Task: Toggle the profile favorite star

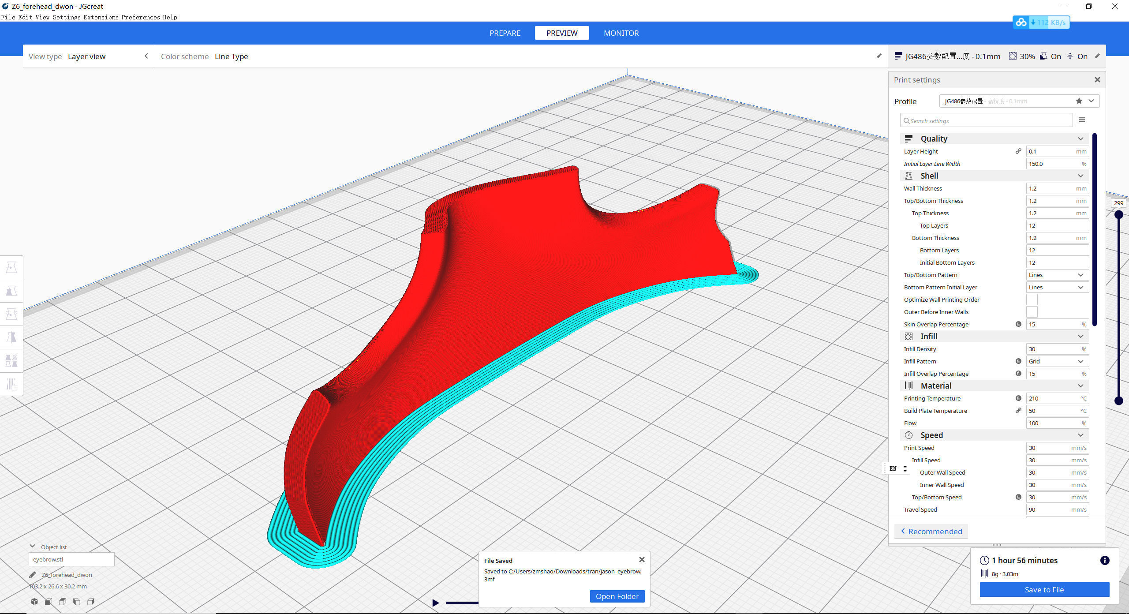Action: tap(1079, 101)
